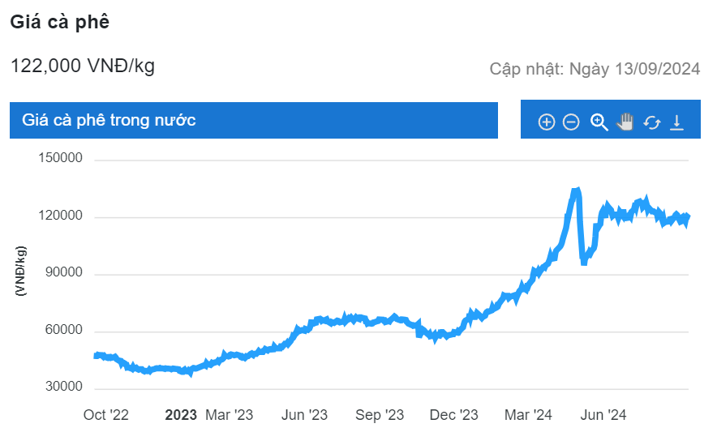The width and height of the screenshot is (717, 445).
Task: Click the 'Giá cà phê' heading
Action: point(59,23)
